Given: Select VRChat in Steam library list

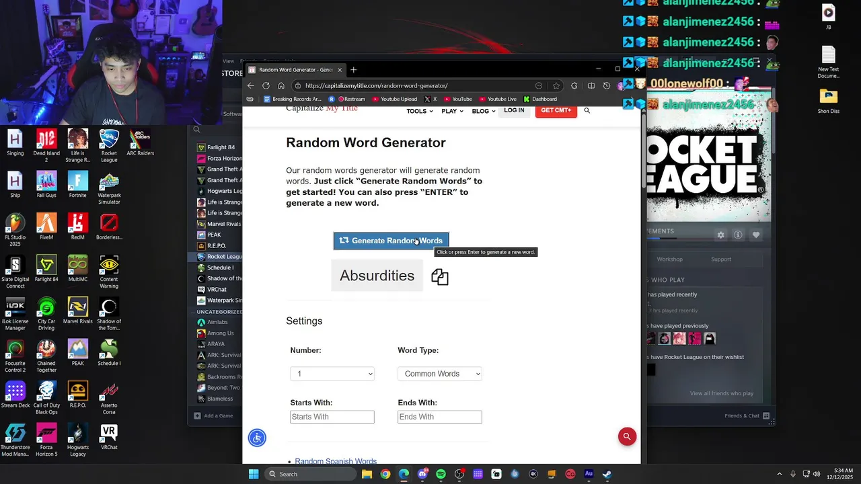Looking at the screenshot, I should coord(212,289).
